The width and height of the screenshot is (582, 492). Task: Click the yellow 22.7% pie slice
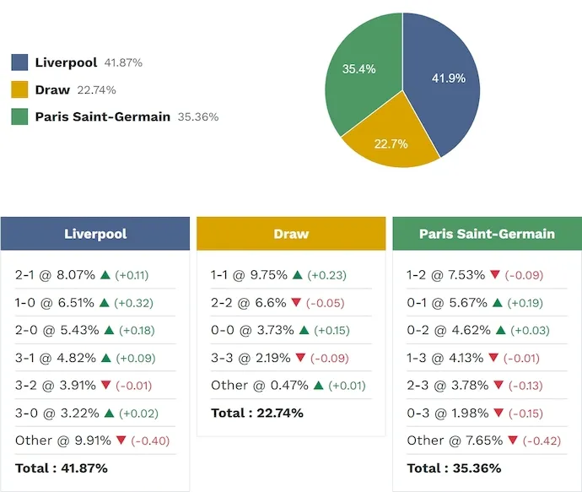[391, 143]
